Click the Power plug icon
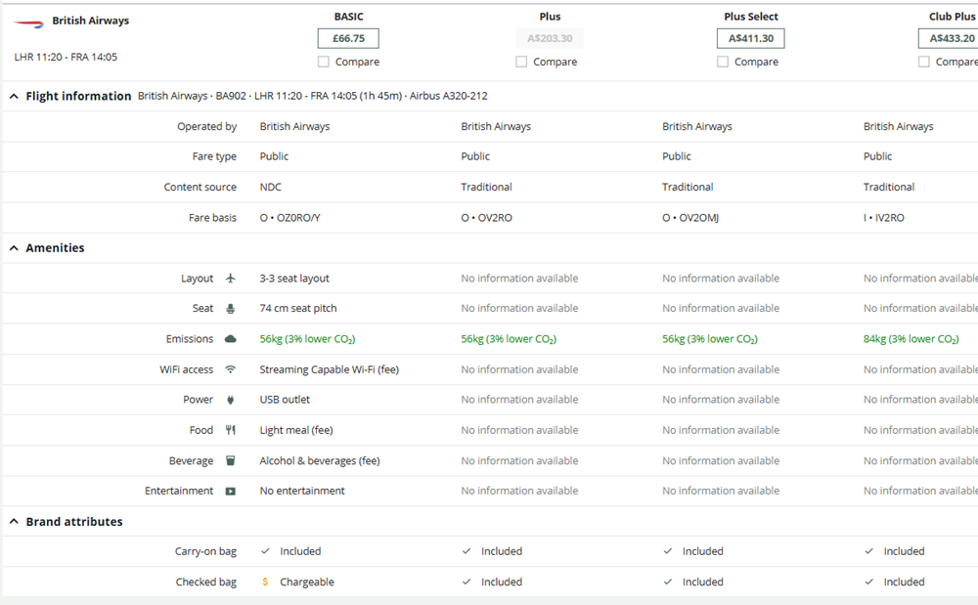This screenshot has width=978, height=605. pyautogui.click(x=231, y=400)
